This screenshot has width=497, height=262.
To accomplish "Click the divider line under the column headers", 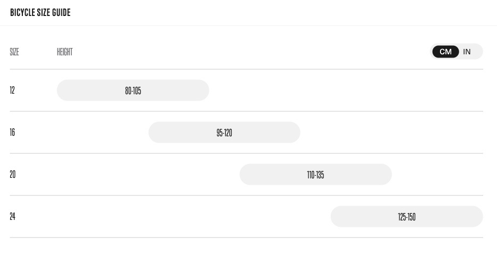I will tap(246, 69).
